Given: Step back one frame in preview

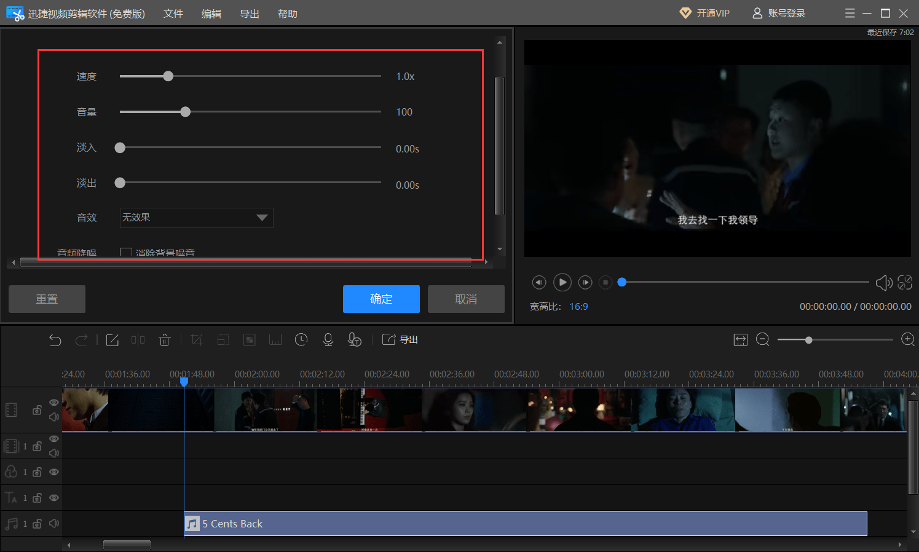Looking at the screenshot, I should (x=539, y=282).
